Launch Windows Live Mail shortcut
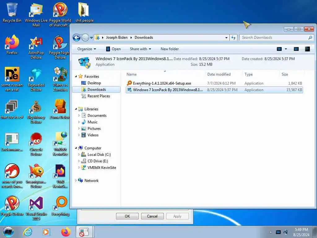The width and height of the screenshot is (317, 238). tap(36, 15)
